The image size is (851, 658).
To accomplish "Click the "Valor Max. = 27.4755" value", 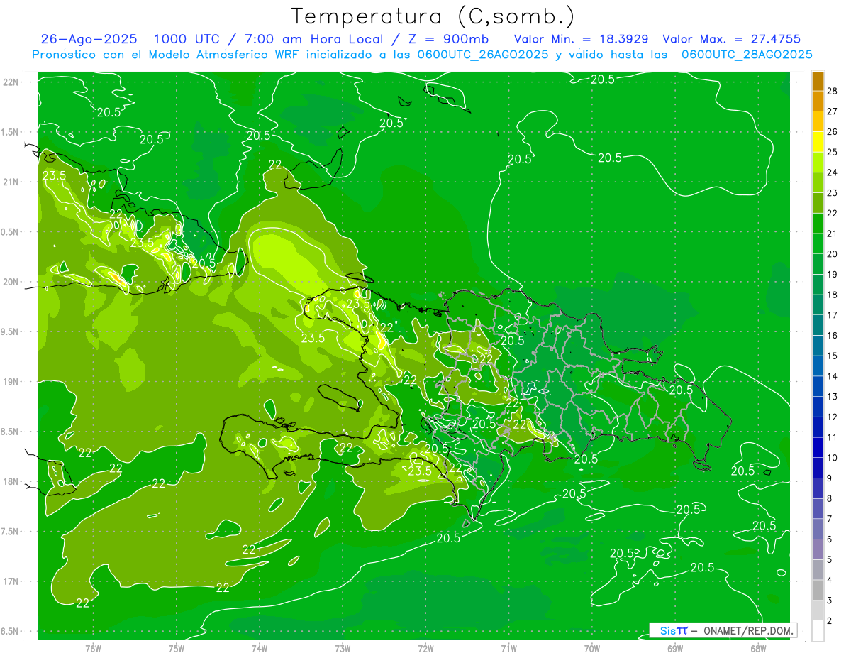I will pos(731,39).
